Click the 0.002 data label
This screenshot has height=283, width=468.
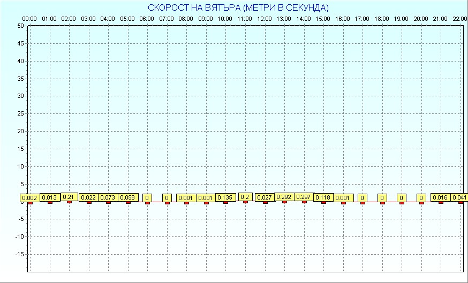tap(30, 198)
